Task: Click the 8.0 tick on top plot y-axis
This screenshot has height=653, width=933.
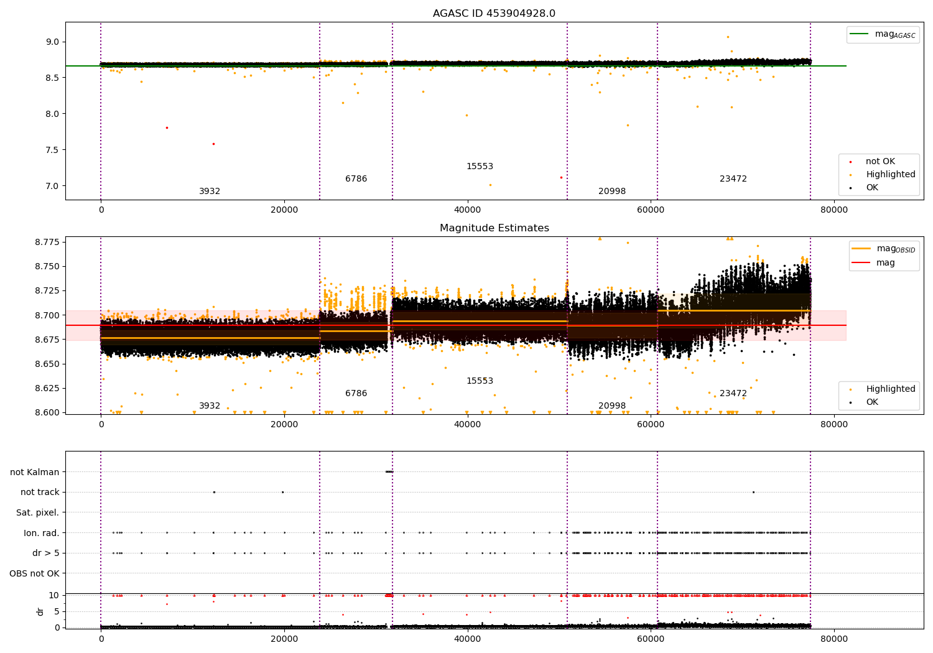Action: coord(52,114)
